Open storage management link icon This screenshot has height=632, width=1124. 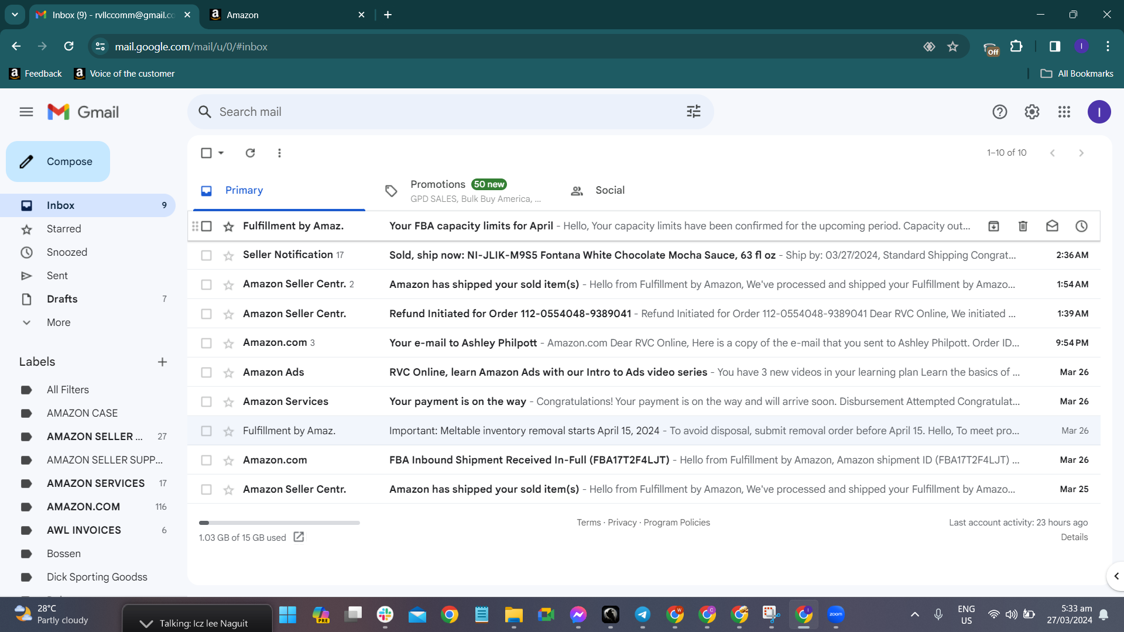click(x=299, y=537)
